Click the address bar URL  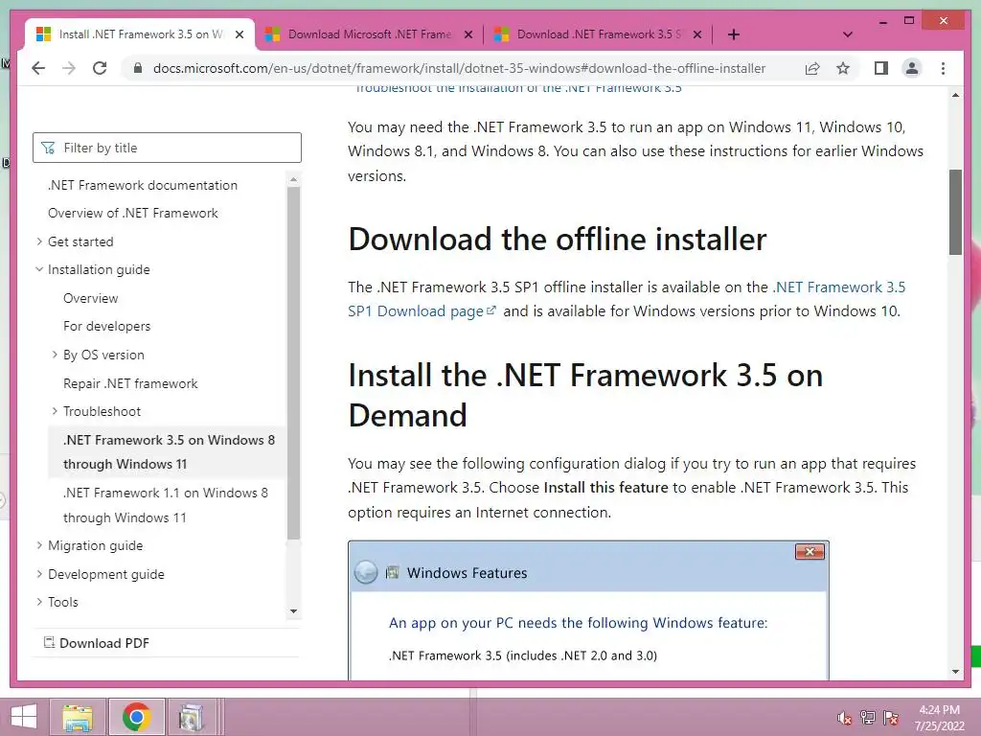459,68
